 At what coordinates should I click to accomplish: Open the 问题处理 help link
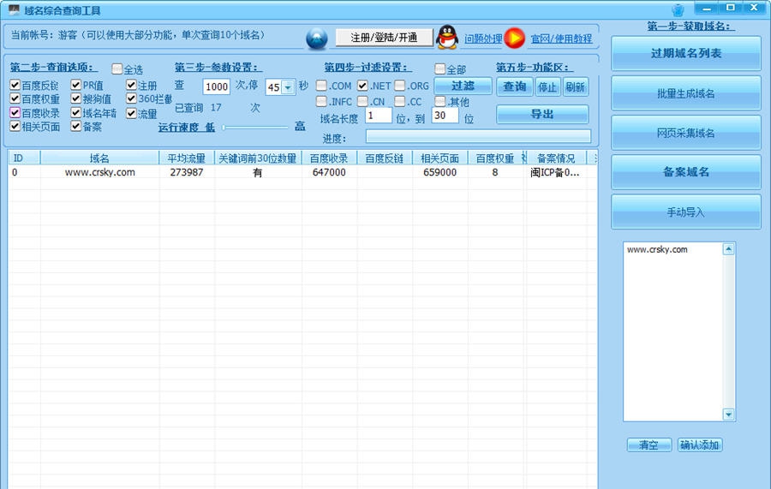pyautogui.click(x=483, y=39)
